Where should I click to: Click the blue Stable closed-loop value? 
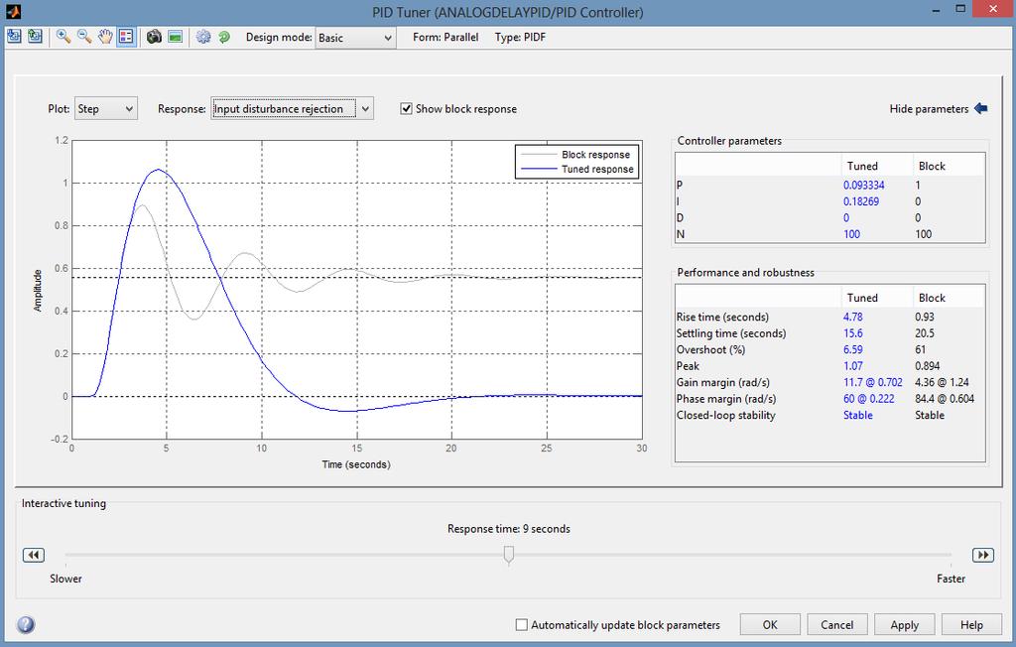click(858, 415)
